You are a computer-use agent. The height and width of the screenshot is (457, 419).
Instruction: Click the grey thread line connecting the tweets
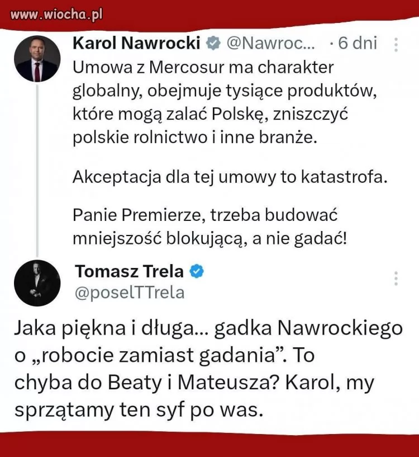point(37,168)
